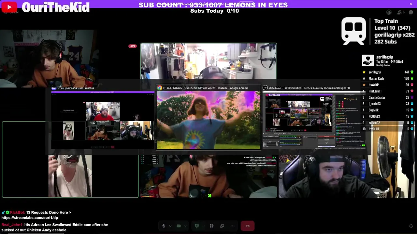Screen dimensions: 417x234
Task: Click the Top Gifter - 447 Gifted label
Action: (x=390, y=61)
